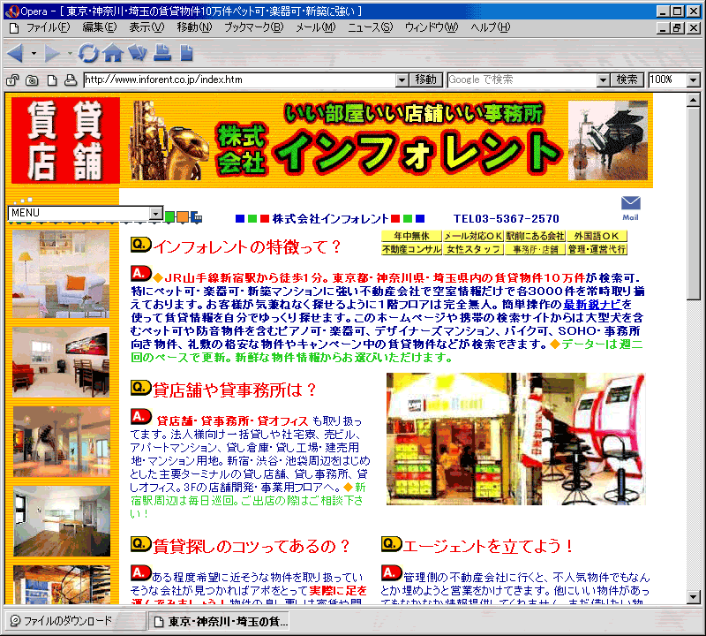The height and width of the screenshot is (636, 706).
Task: Expand the address history dropdown
Action: pyautogui.click(x=402, y=80)
